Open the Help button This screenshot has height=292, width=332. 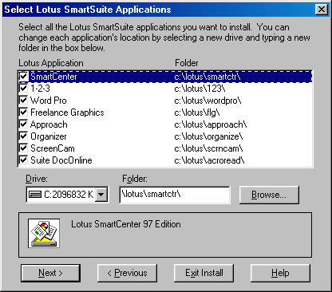pos(280,273)
